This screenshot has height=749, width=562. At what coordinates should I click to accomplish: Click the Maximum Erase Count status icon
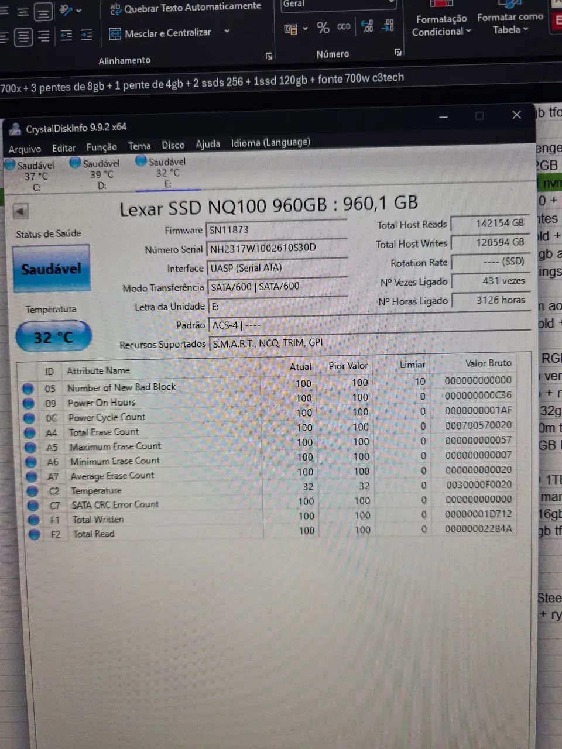pyautogui.click(x=30, y=448)
